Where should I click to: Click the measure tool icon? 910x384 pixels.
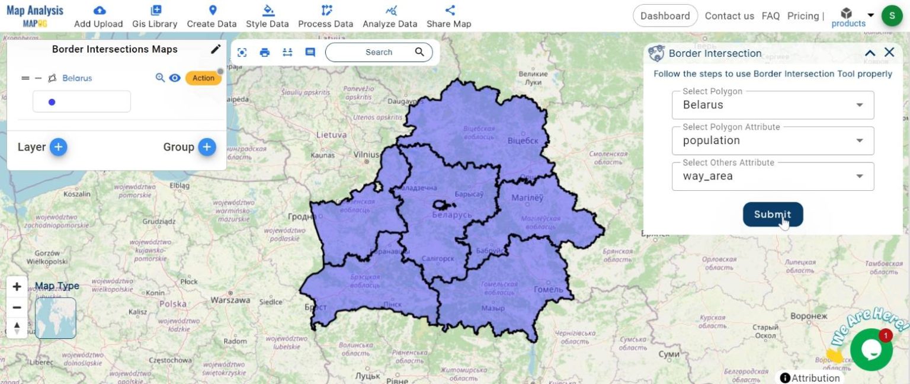[x=287, y=52]
